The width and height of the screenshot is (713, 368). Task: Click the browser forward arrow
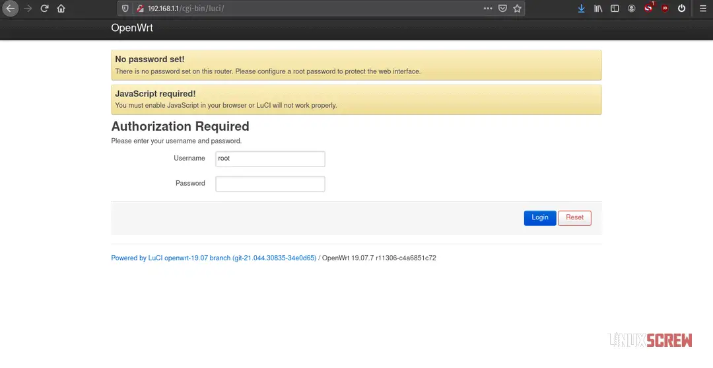28,8
